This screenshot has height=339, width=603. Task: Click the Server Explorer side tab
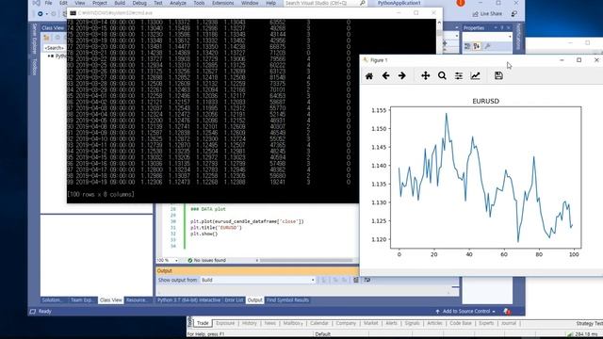[34, 38]
